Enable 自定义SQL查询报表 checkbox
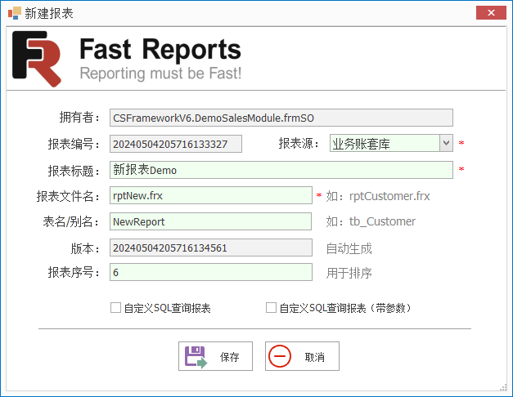The height and width of the screenshot is (397, 513). (x=115, y=307)
